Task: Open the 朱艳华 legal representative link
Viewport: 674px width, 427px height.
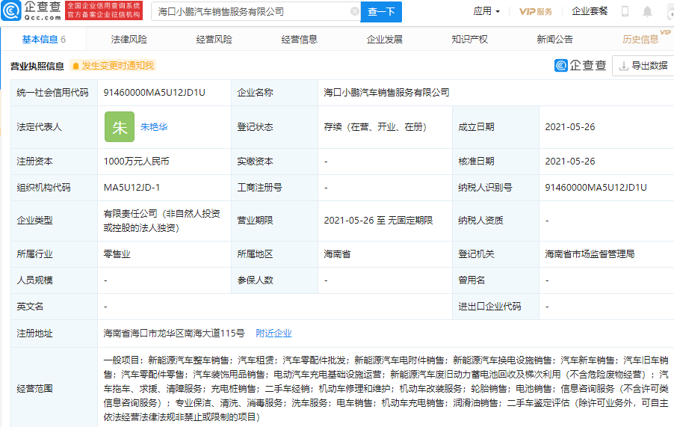Action: tap(154, 127)
